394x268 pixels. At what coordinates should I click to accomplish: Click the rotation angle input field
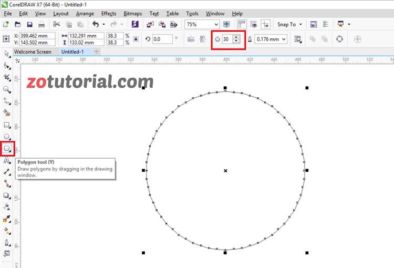pyautogui.click(x=162, y=39)
